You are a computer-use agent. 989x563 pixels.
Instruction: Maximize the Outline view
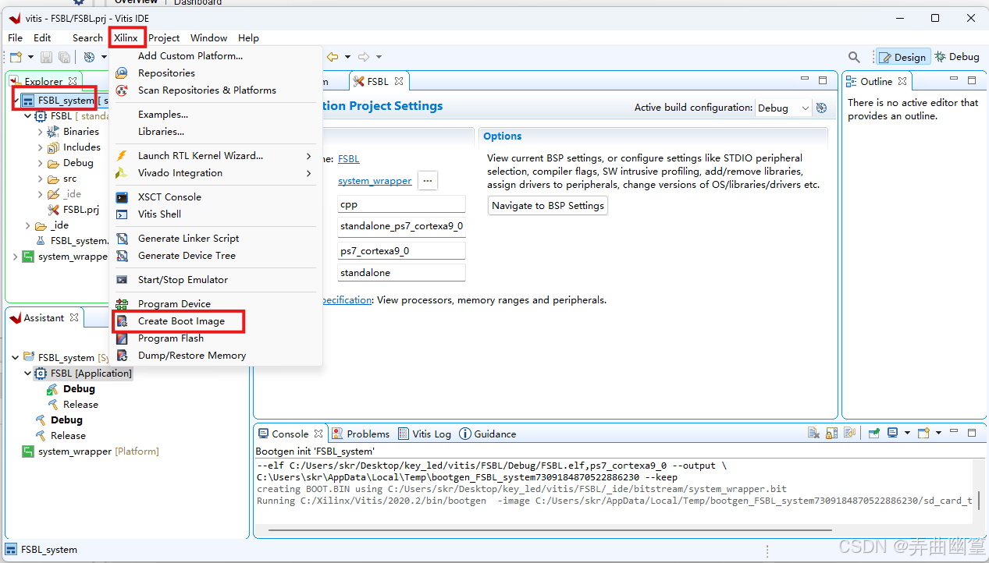[x=972, y=80]
